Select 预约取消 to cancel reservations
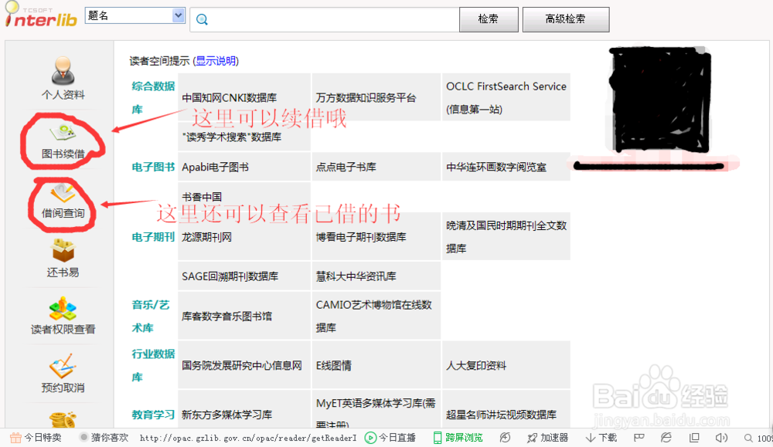 coord(62,378)
